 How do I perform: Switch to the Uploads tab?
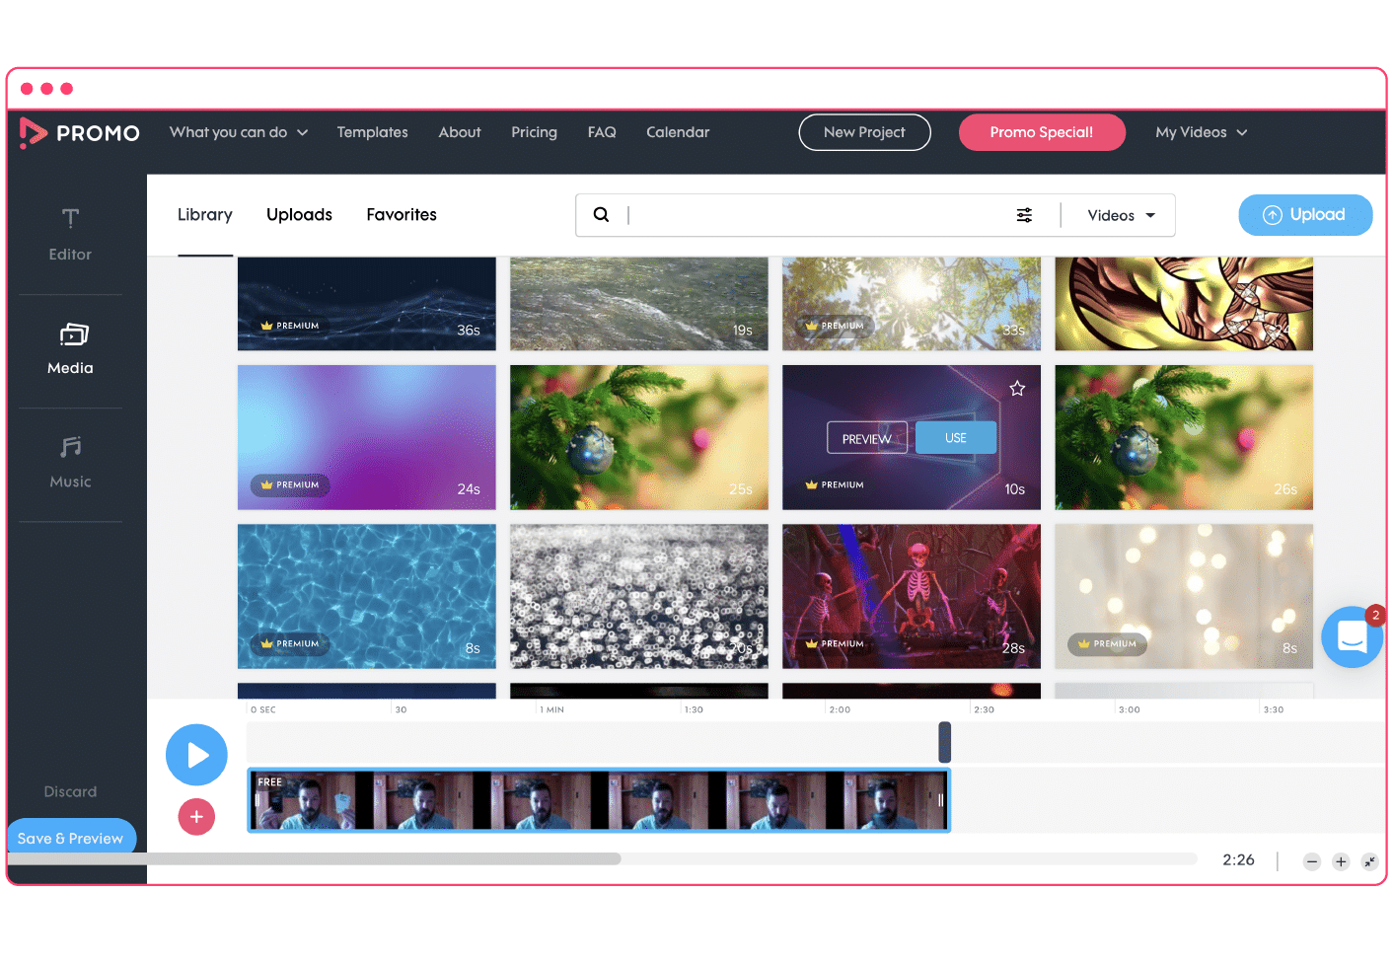299,214
